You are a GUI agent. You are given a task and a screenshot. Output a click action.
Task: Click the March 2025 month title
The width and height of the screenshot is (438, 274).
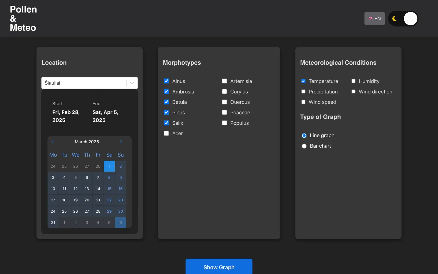(87, 142)
